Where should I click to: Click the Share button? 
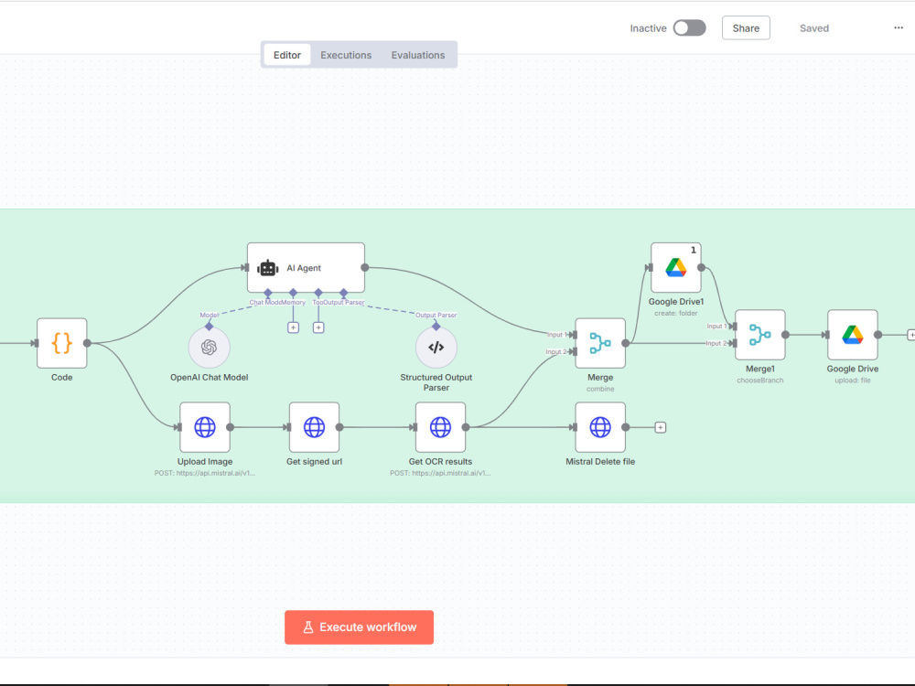pyautogui.click(x=746, y=28)
